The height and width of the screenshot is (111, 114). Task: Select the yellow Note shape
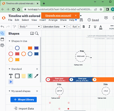(24, 76)
